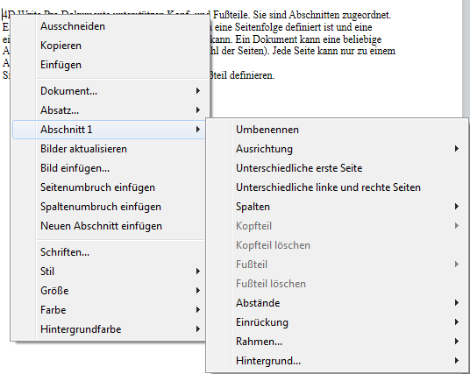Expand the Rahmen... submenu
This screenshot has width=470, height=374.
pyautogui.click(x=337, y=342)
